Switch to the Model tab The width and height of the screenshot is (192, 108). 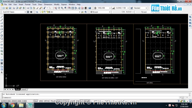17,89
